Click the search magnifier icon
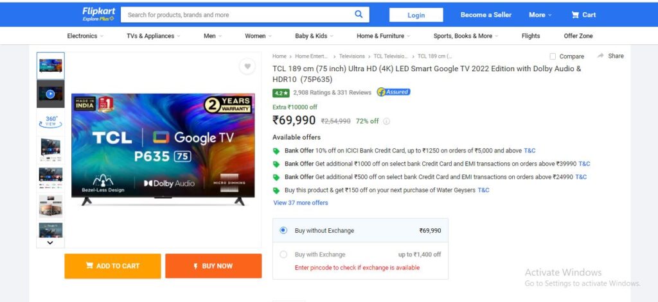The height and width of the screenshot is (302, 658). point(359,14)
